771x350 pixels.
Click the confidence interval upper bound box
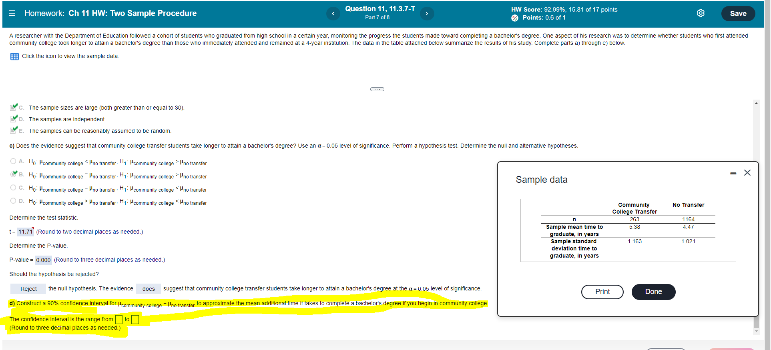click(135, 319)
